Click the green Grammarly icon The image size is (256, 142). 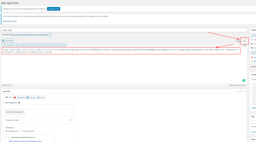pyautogui.click(x=244, y=81)
